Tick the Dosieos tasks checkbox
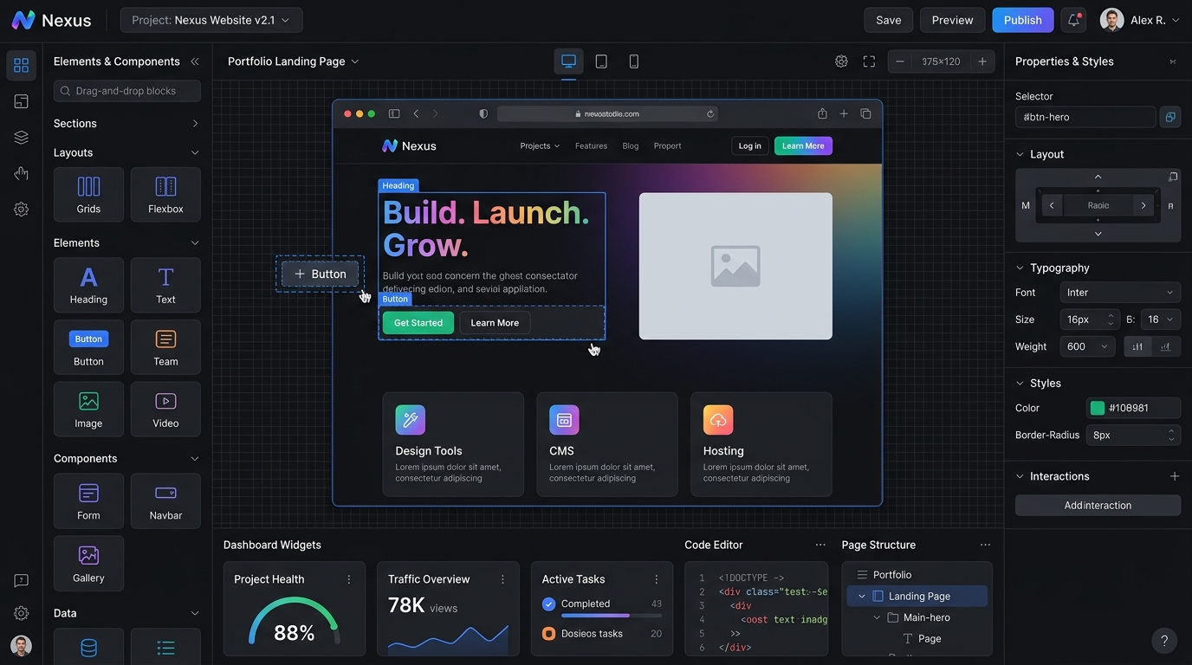1192x665 pixels. (x=548, y=634)
